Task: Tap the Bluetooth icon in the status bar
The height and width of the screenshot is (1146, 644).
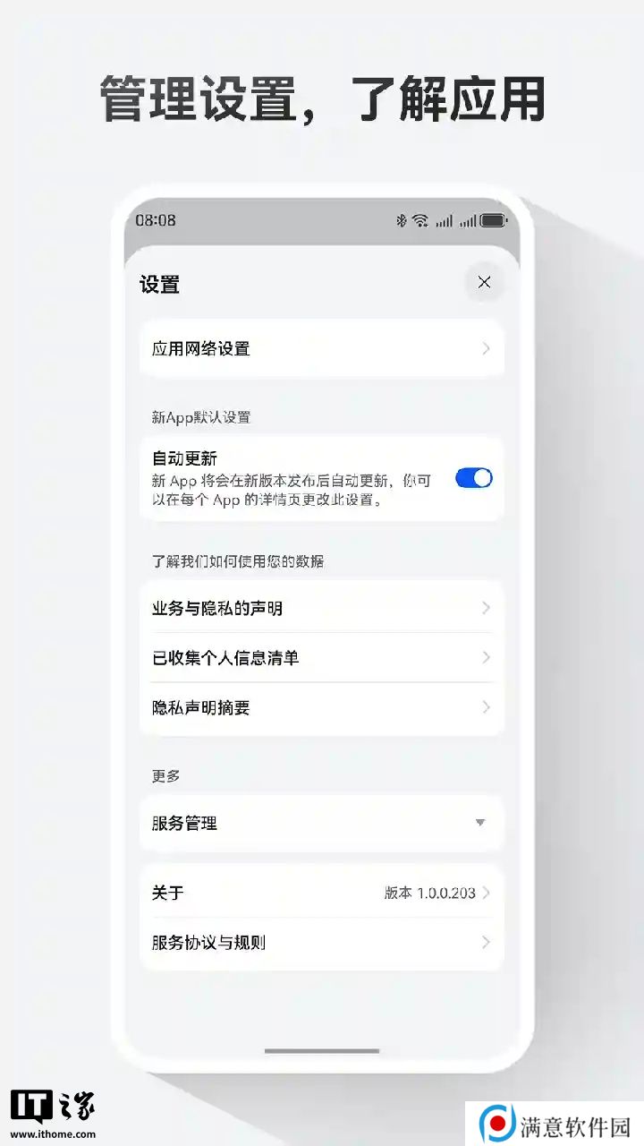Action: pyautogui.click(x=402, y=220)
